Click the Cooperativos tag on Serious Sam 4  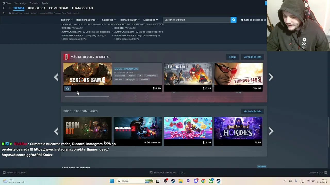[151, 76]
